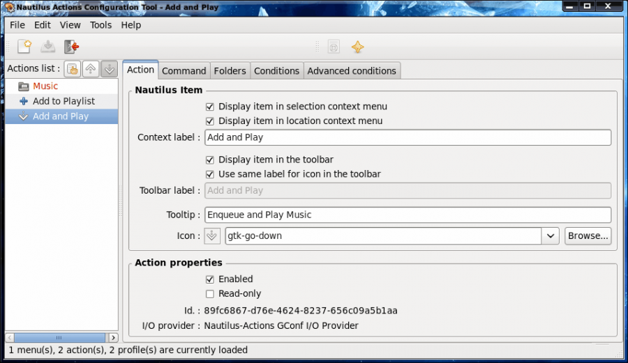Enable the Read-only checkbox
The width and height of the screenshot is (628, 363).
pos(210,293)
